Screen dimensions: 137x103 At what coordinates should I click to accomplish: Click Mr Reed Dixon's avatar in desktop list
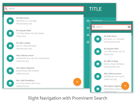point(10,21)
